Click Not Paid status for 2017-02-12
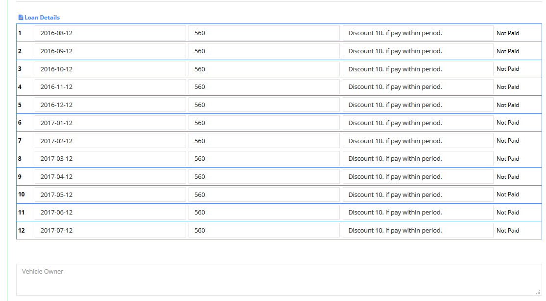 coord(508,141)
